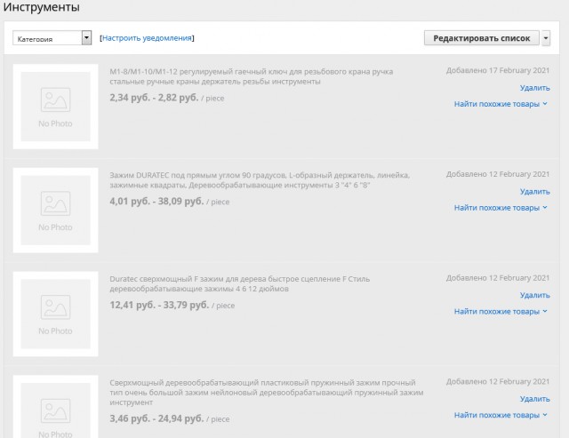The image size is (569, 438).
Task: Click thumbnail of M1-8 wrench product
Action: pyautogui.click(x=55, y=107)
